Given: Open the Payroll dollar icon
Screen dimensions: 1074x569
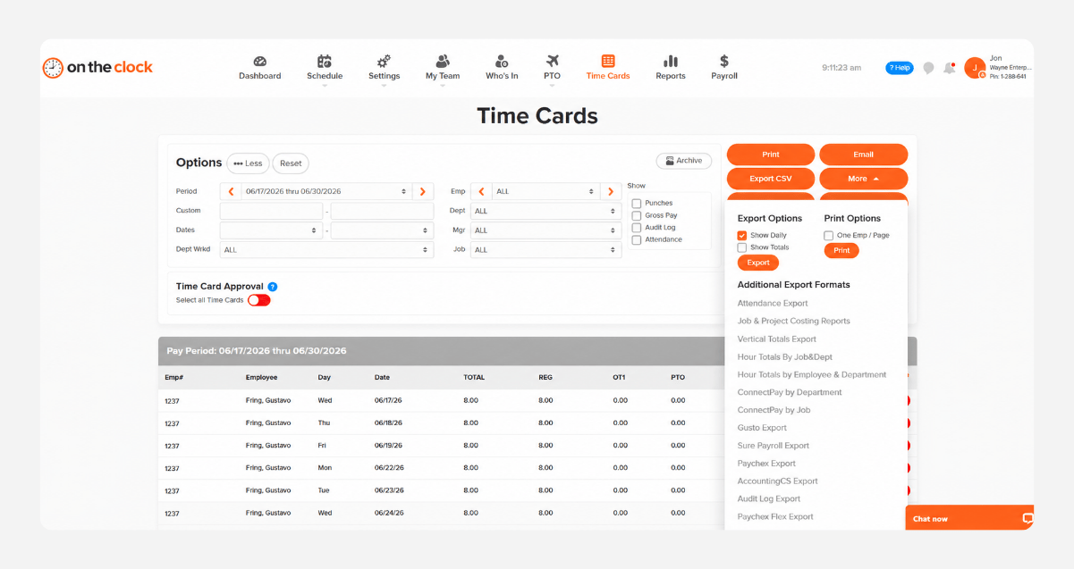Looking at the screenshot, I should click(724, 62).
